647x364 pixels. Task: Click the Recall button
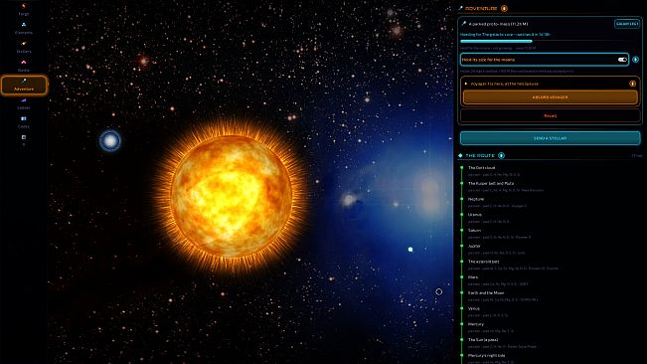[x=550, y=116]
